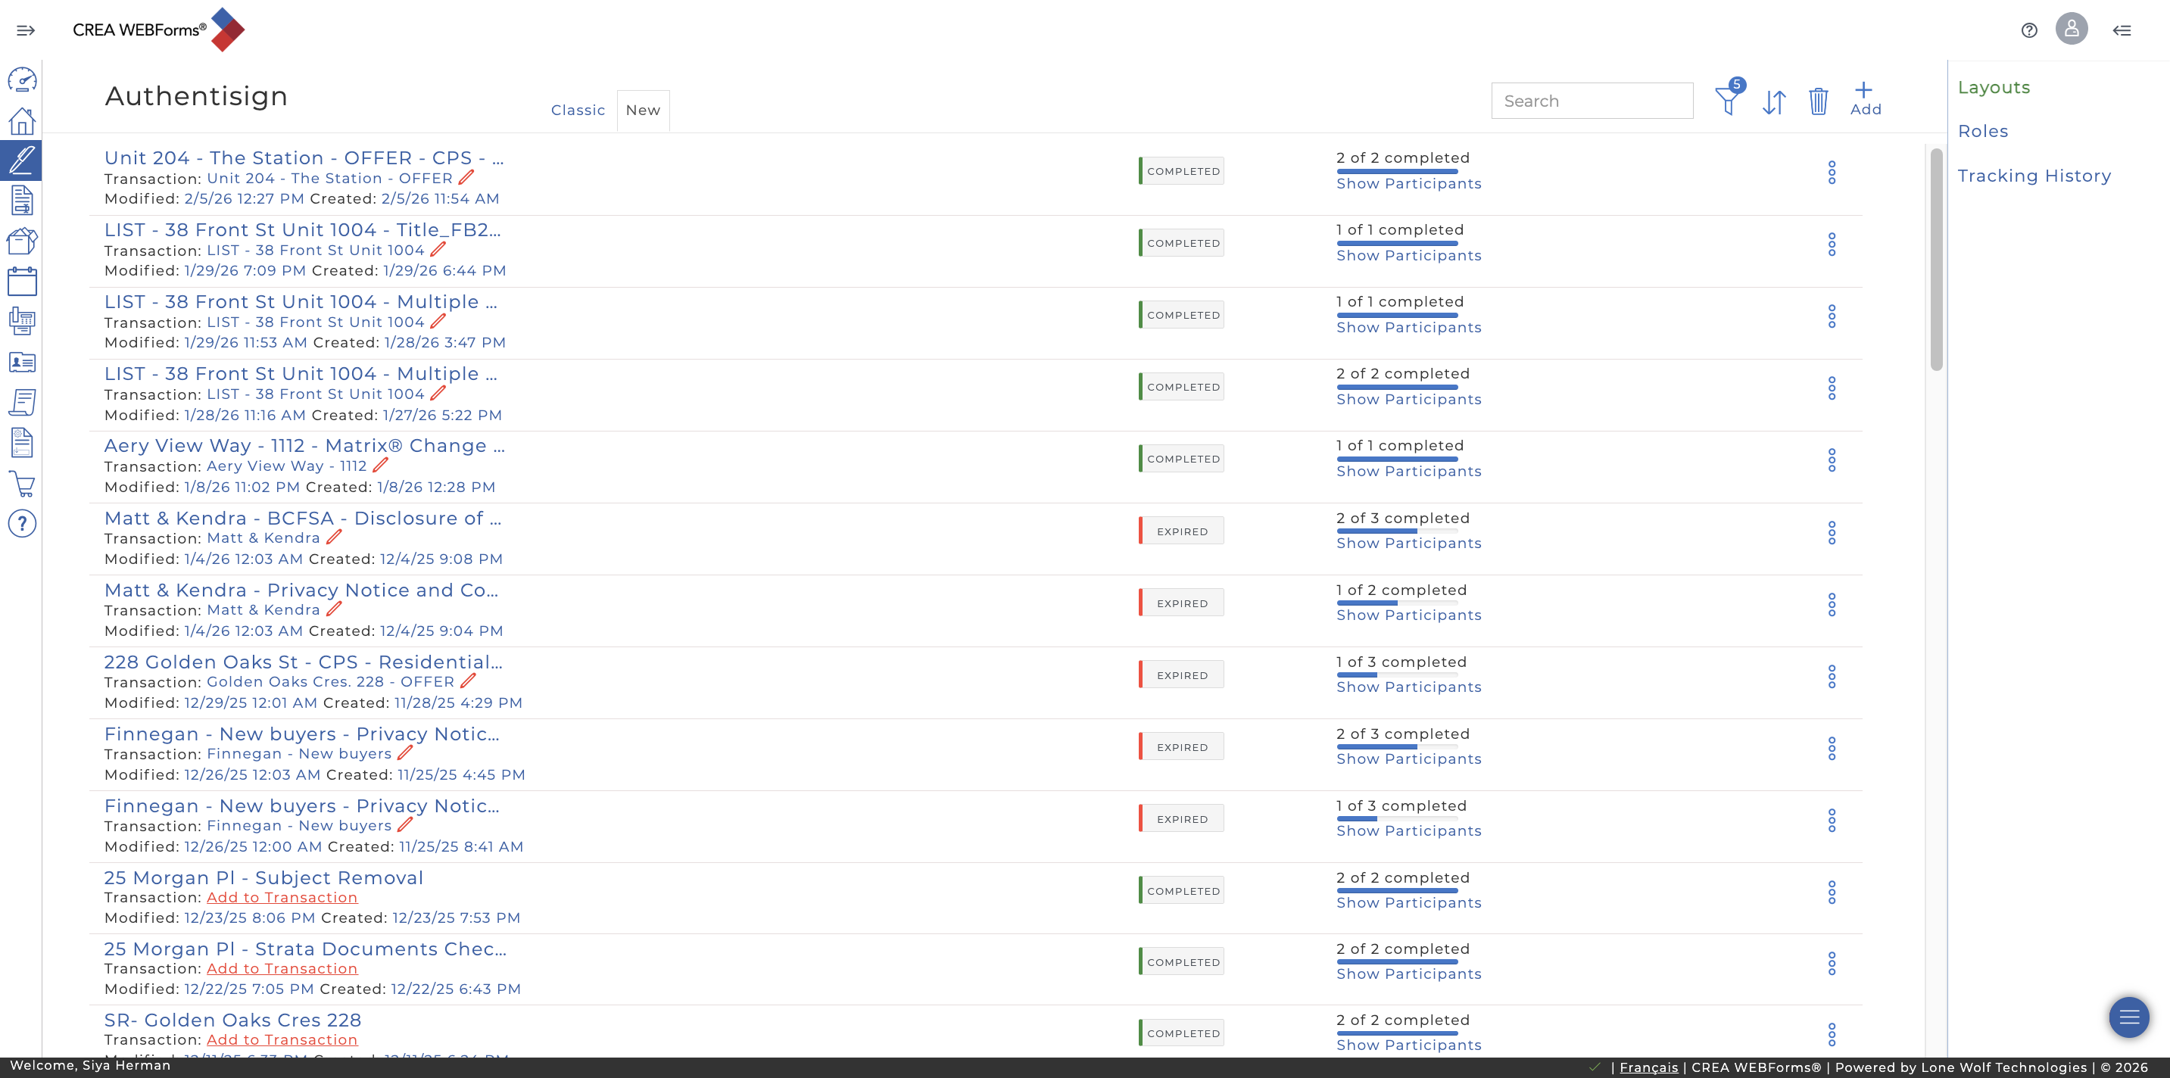Click the sort arrows icon
The image size is (2170, 1078).
pos(1774,102)
